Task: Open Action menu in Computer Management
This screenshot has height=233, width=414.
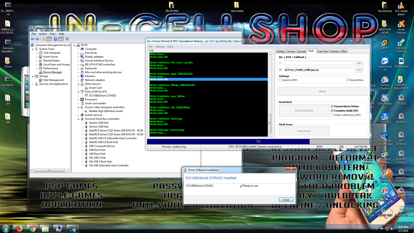Action: (43, 34)
